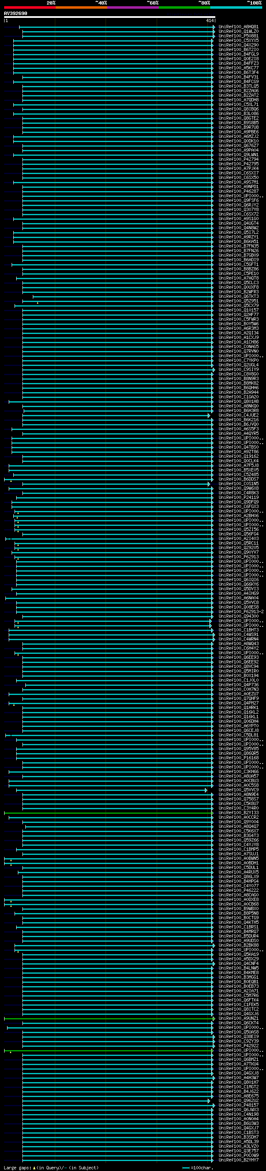Screen dimensions: 266x1171
Task: Click the white AV392690 query sequence bar
Action: [110, 17]
